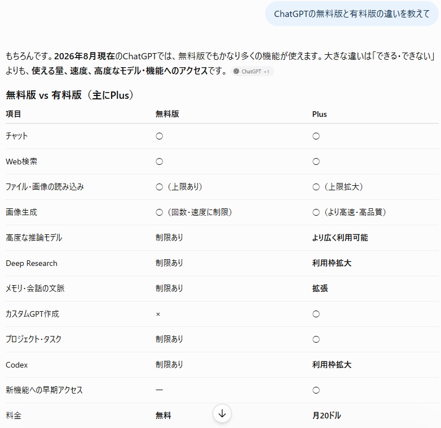
Task: Click the 新機能への早期アクセス row label
Action: click(44, 390)
